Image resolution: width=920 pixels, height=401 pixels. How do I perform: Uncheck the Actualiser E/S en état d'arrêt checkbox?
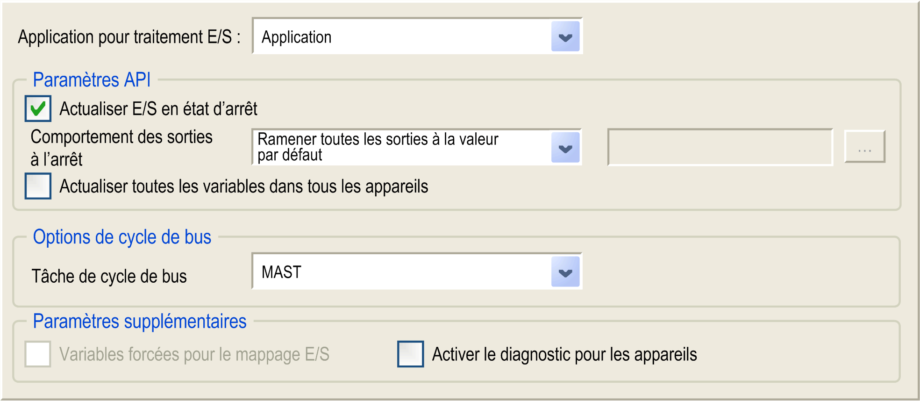coord(38,109)
